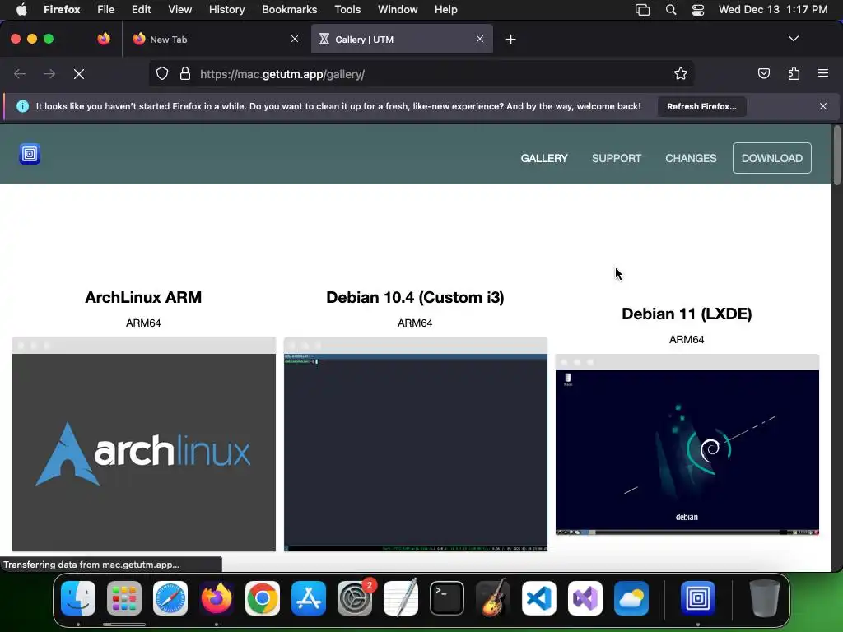Close the New Tab tab
This screenshot has height=632, width=843.
[x=295, y=39]
